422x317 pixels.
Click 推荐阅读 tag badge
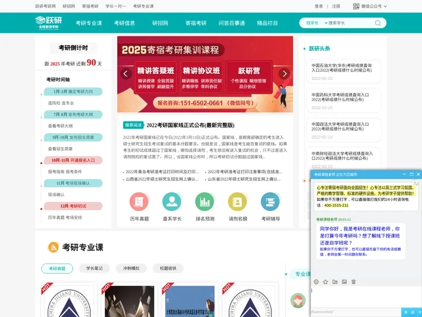point(133,125)
